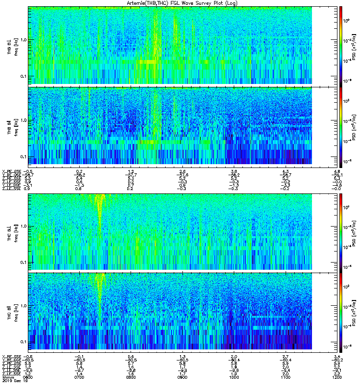The height and width of the screenshot is (384, 360).
Task: Click the 4.3 value in THB X_RE_GSE row
Action: pyautogui.click(x=286, y=171)
